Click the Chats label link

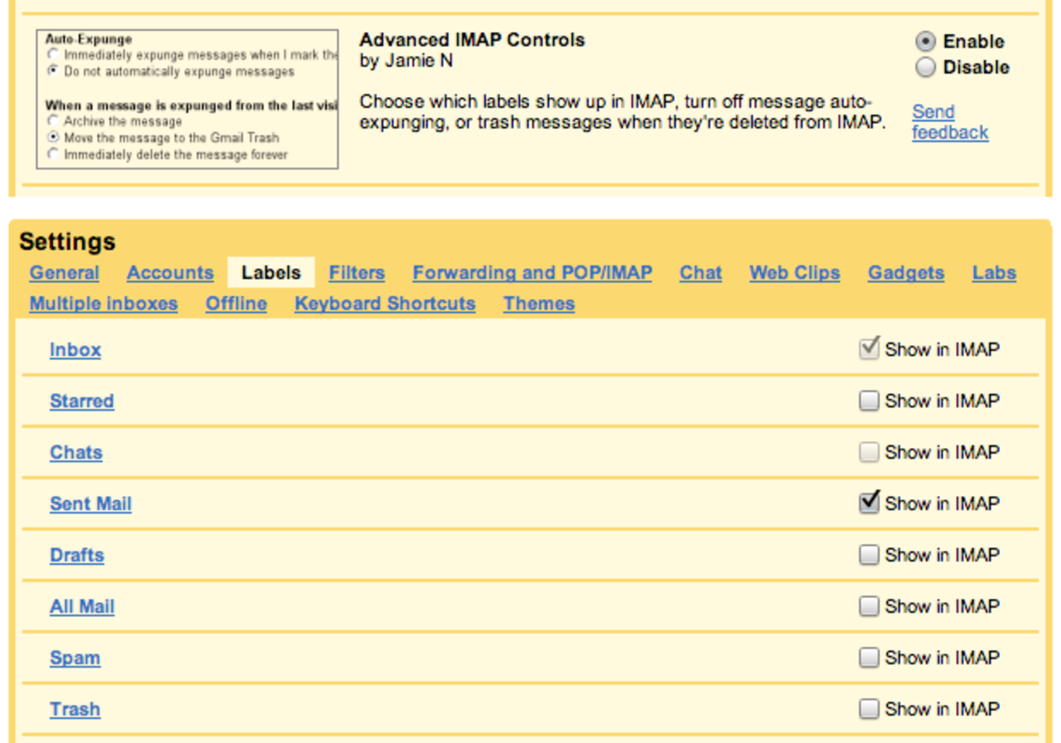[76, 453]
